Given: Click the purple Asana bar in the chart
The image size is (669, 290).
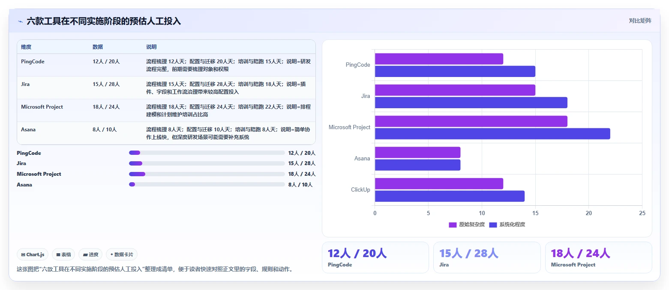Looking at the screenshot, I should (x=417, y=153).
